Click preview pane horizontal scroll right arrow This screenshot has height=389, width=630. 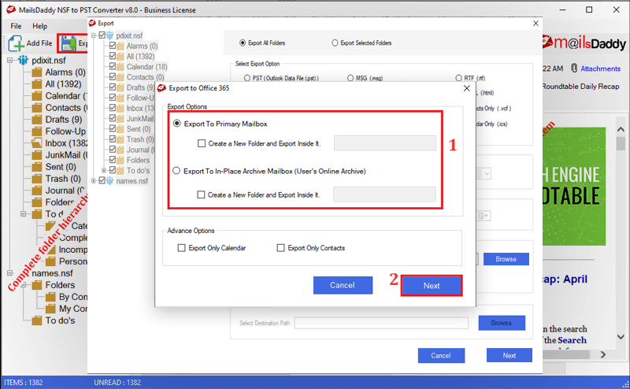coord(602,354)
